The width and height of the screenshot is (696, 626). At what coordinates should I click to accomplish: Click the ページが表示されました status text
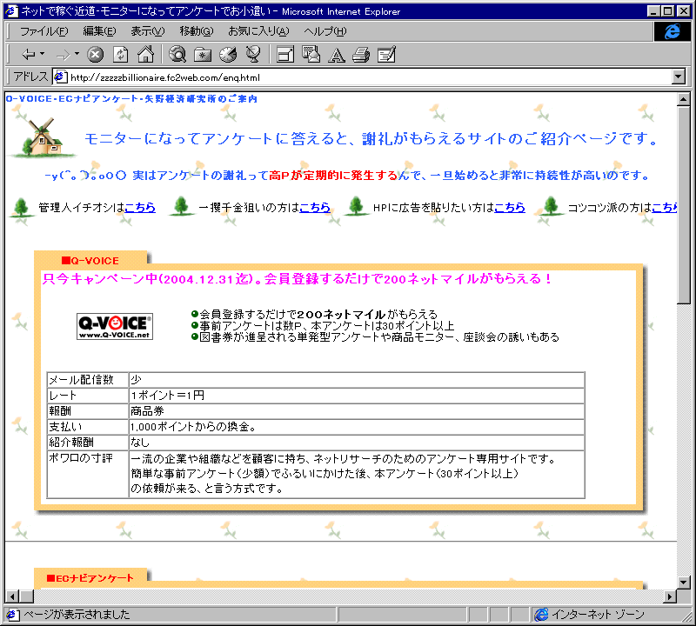[x=77, y=615]
